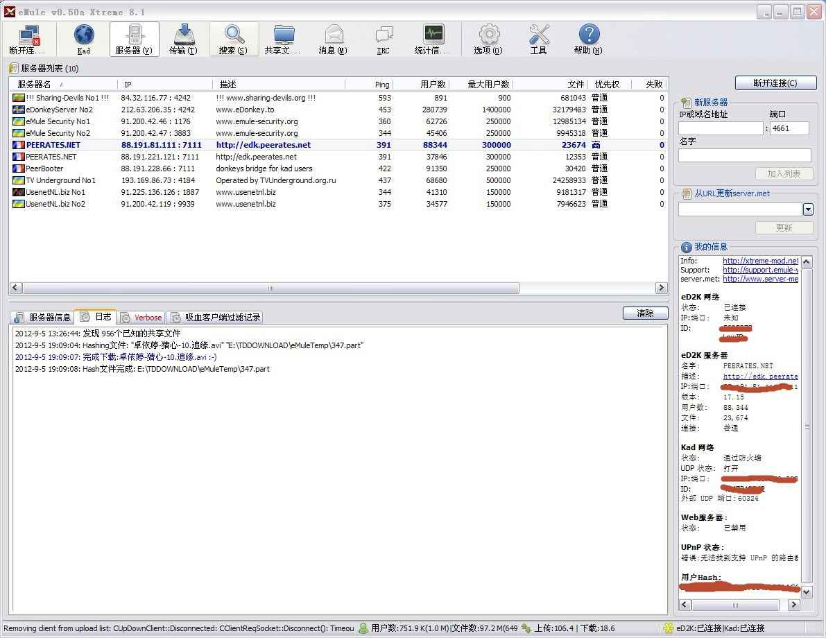The width and height of the screenshot is (826, 638).
Task: Open the server.met www.server-me link
Action: click(760, 279)
